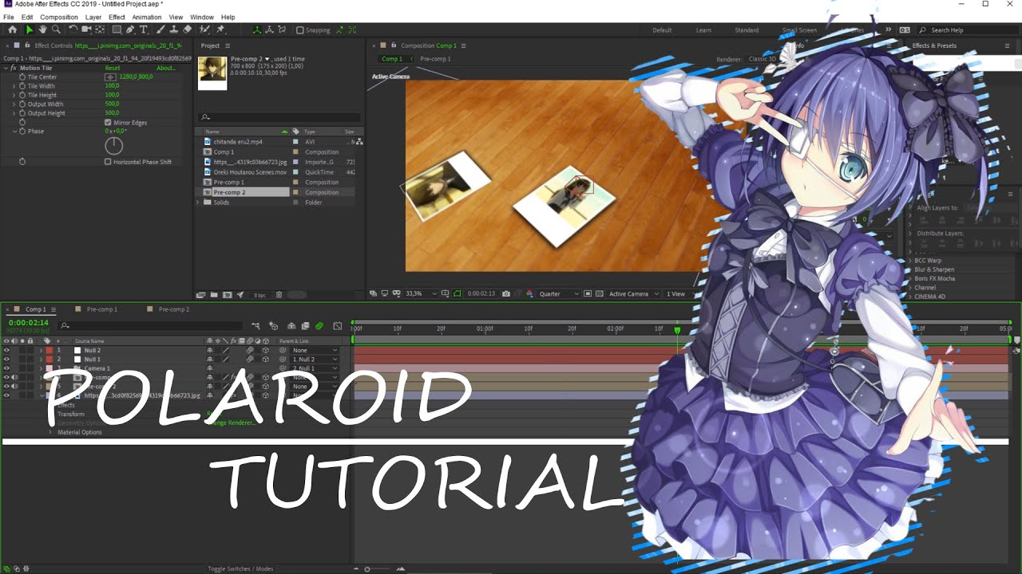
Task: Select the Clone Stamp tool
Action: 174,29
